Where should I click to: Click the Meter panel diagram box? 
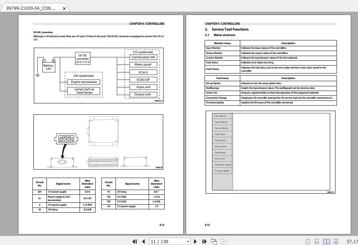pos(144,64)
